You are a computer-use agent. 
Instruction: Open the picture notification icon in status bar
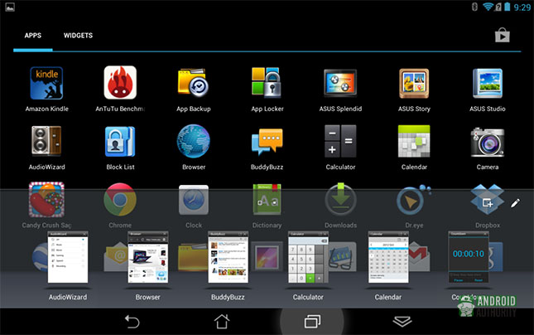coord(10,7)
